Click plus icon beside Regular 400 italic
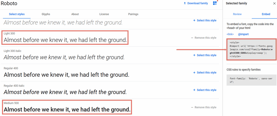 pyautogui.click(x=194, y=90)
